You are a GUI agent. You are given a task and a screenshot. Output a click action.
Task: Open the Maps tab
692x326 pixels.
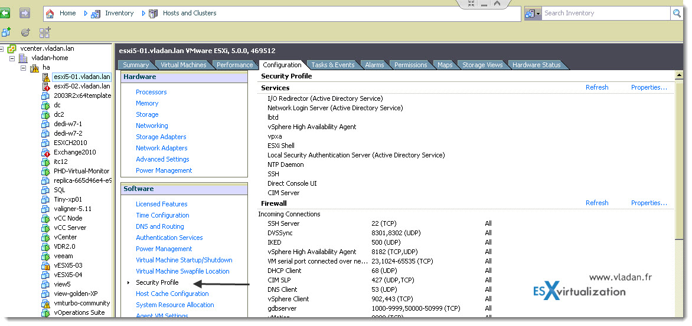(x=445, y=65)
